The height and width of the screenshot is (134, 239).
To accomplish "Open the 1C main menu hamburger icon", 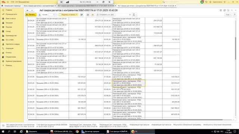I will (8, 2).
